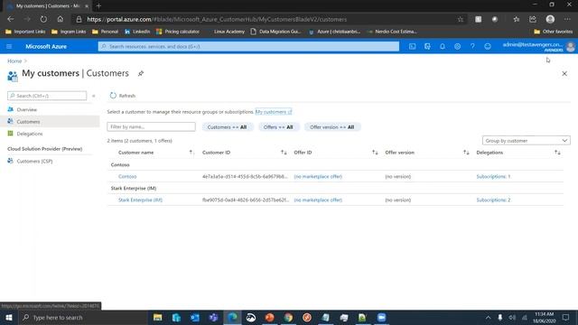
Task: Open the Windows Start menu
Action: [x=9, y=317]
